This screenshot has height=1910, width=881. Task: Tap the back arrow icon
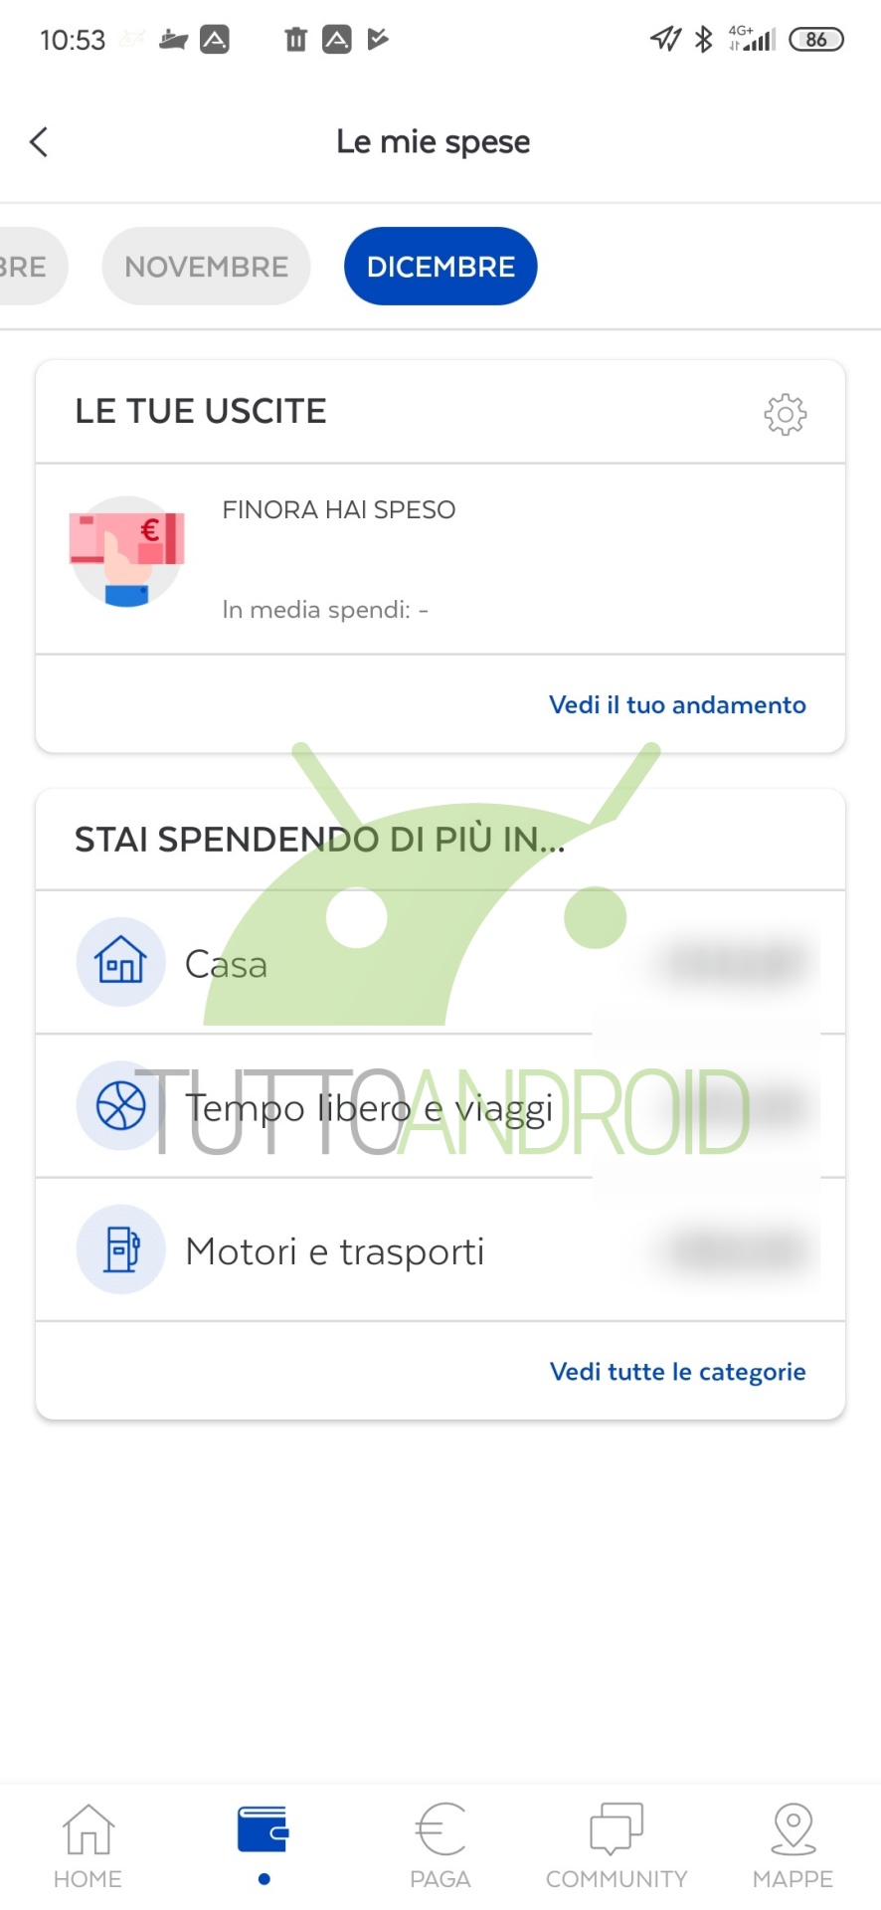pos(40,142)
